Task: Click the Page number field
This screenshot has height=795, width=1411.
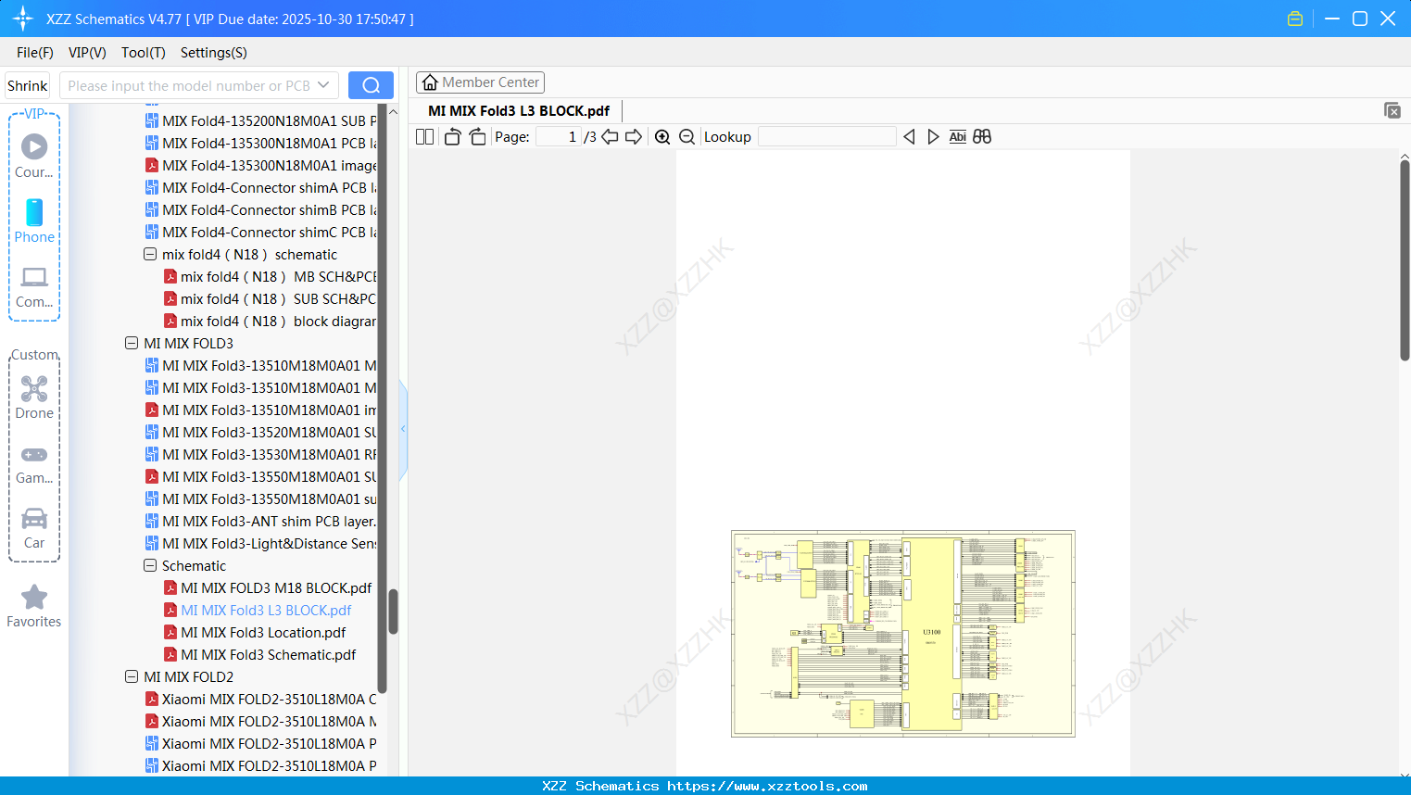Action: point(559,136)
